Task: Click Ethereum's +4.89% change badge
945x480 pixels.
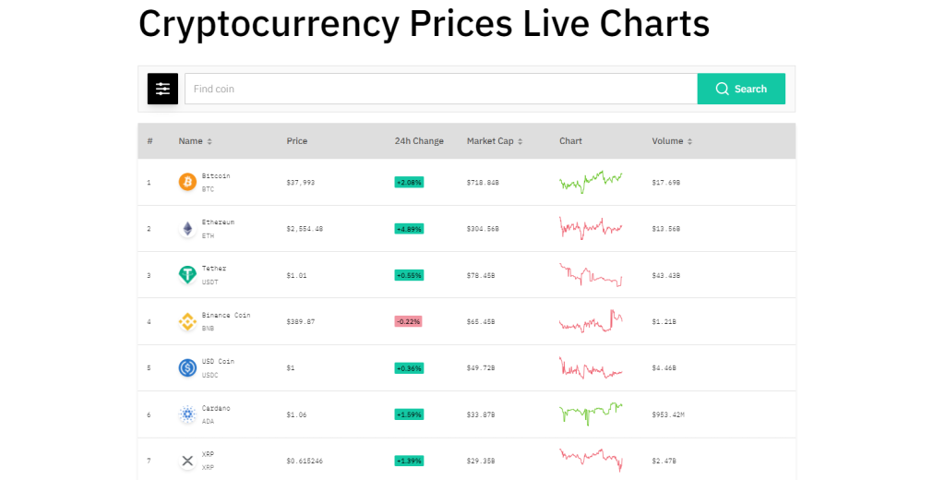Action: point(409,229)
